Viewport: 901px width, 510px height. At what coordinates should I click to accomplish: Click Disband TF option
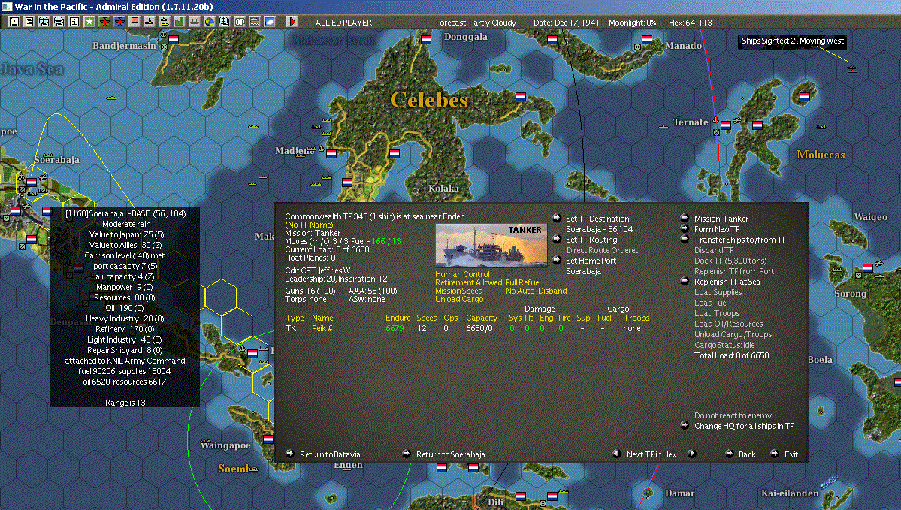click(x=714, y=250)
